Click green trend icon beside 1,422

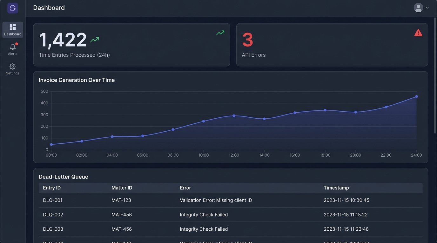click(x=95, y=40)
